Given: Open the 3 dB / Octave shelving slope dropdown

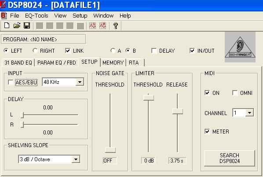Looking at the screenshot, I should [76, 159].
